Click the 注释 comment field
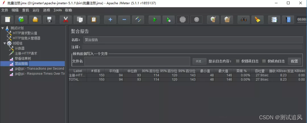 click(192, 47)
